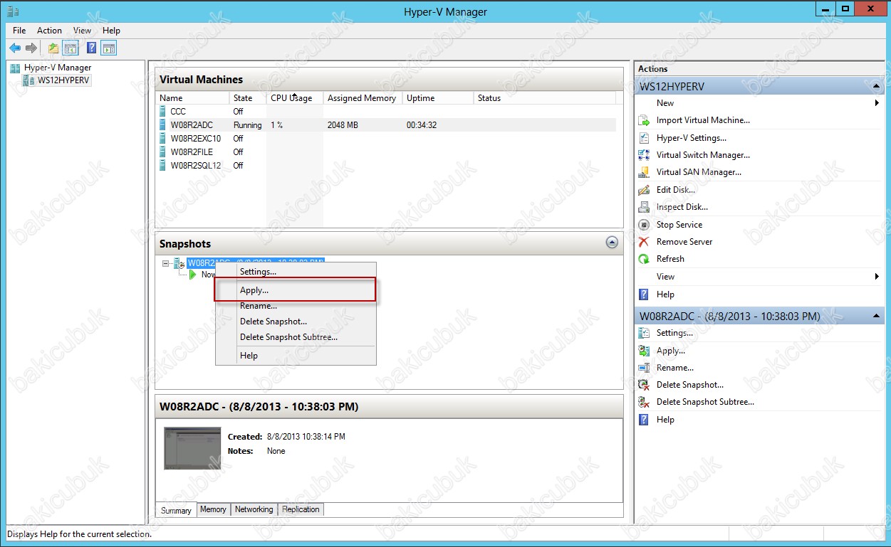Image resolution: width=891 pixels, height=547 pixels.
Task: Click Stop Service in the Actions pane
Action: tap(679, 225)
